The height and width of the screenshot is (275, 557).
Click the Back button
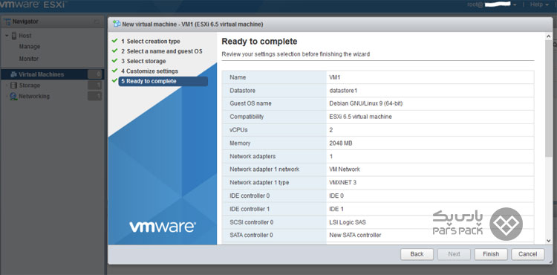tap(417, 254)
